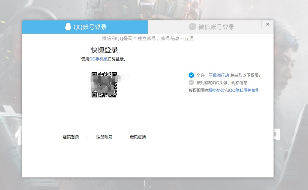The width and height of the screenshot is (308, 190).
Task: Click the 快捷登录 heading
Action: point(105,50)
